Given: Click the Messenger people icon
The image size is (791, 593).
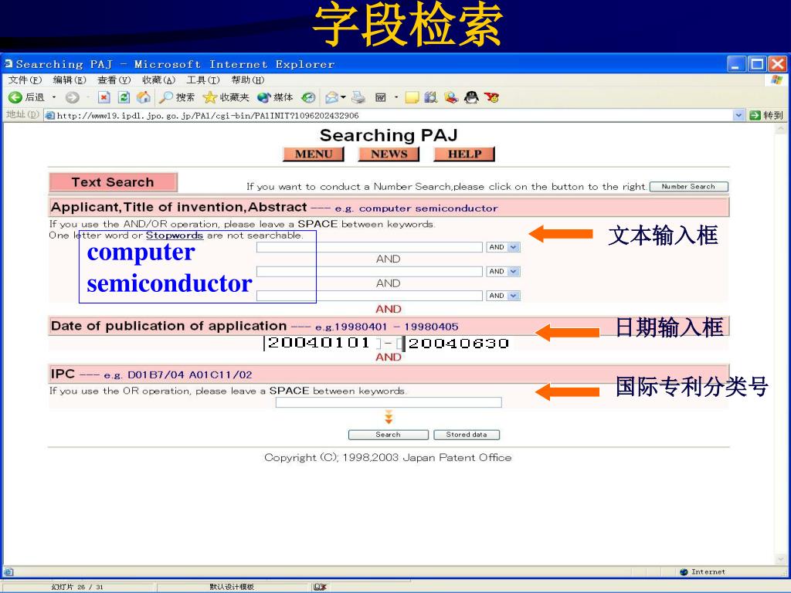Looking at the screenshot, I should point(451,97).
